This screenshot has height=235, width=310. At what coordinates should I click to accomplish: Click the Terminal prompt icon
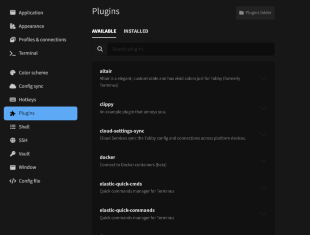point(12,53)
